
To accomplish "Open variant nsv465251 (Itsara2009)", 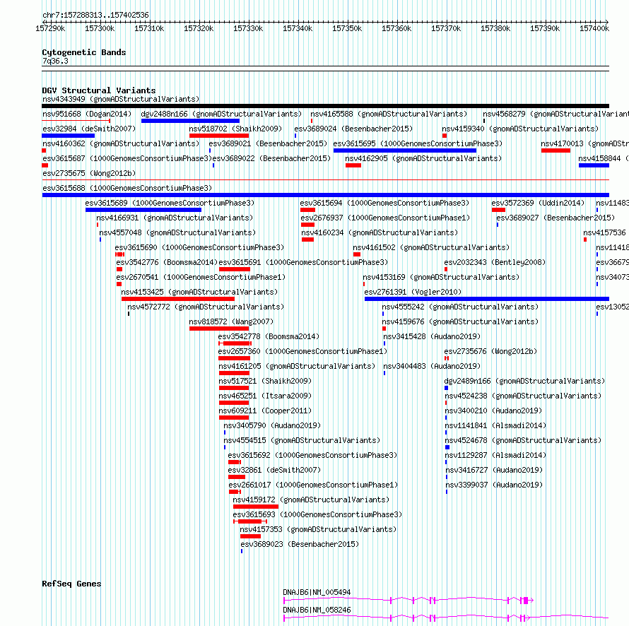I will pyautogui.click(x=265, y=396).
